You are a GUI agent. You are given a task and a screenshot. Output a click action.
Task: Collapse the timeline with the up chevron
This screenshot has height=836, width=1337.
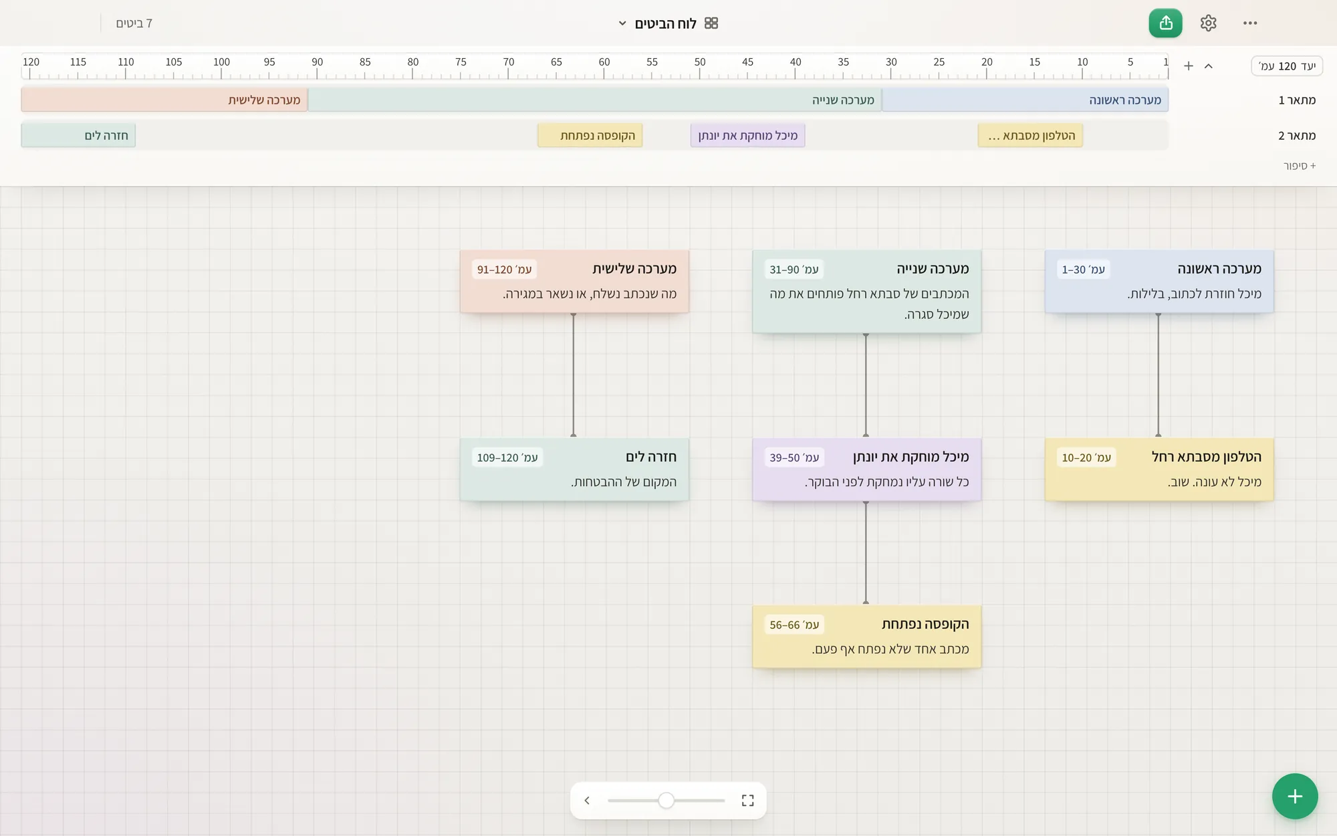tap(1209, 66)
